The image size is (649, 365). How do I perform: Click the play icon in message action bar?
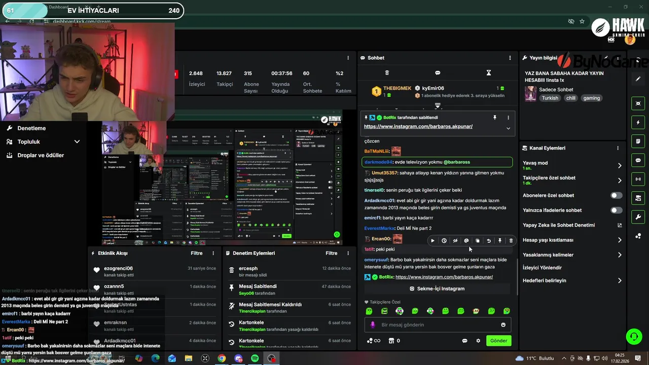(432, 241)
